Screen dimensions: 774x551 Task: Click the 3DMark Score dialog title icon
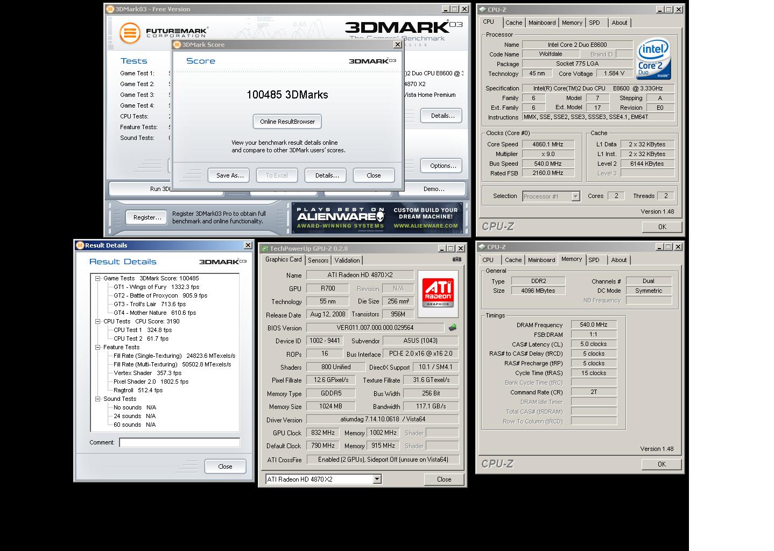tap(177, 45)
